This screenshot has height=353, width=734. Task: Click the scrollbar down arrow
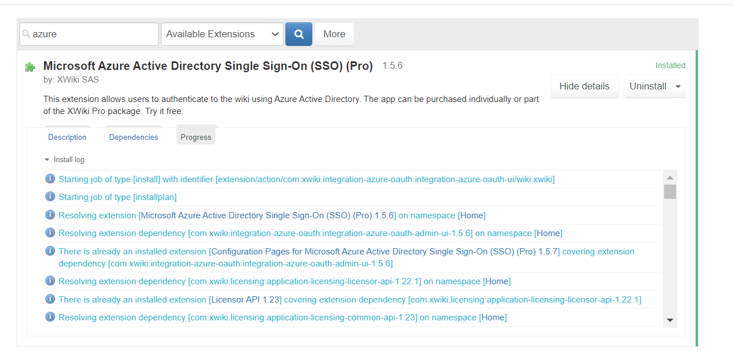pyautogui.click(x=670, y=321)
